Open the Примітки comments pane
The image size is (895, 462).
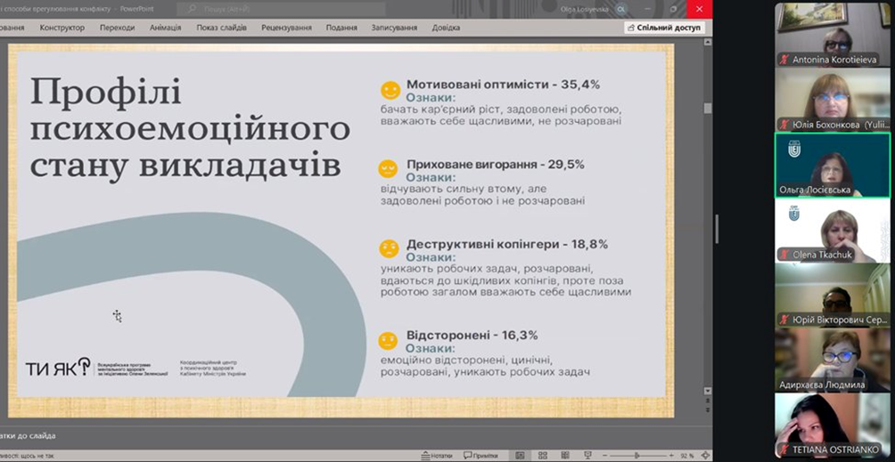tap(480, 455)
